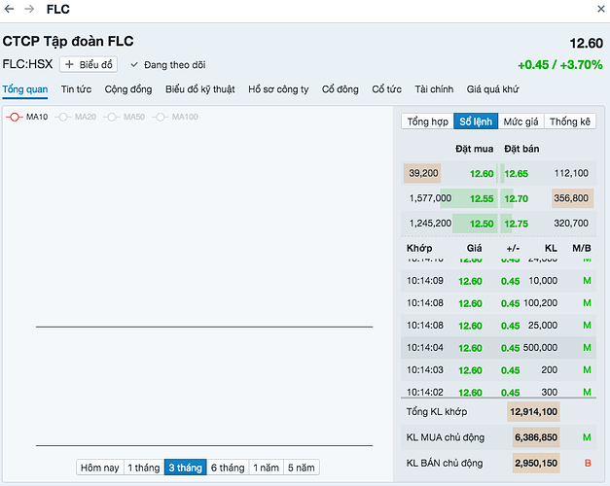Switch to the Mức giá view
Viewport: 610px width, 486px height.
[x=520, y=121]
